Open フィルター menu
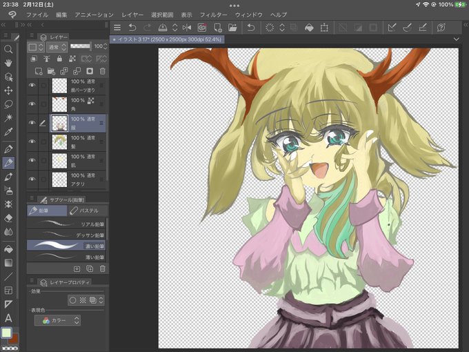469x352 pixels. click(x=214, y=14)
